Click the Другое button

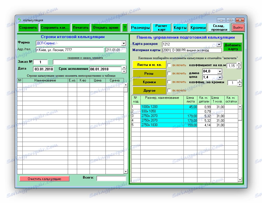pos(149,91)
